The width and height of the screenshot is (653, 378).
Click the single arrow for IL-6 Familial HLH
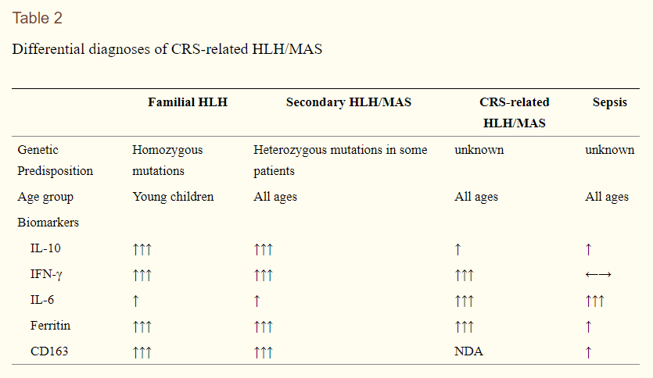(135, 301)
